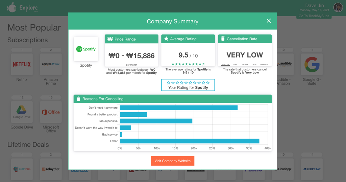Open the Amazon Prime subscription tile

coord(51,64)
